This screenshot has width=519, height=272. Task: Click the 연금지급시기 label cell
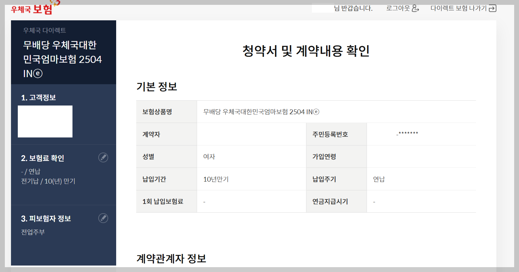pyautogui.click(x=337, y=201)
